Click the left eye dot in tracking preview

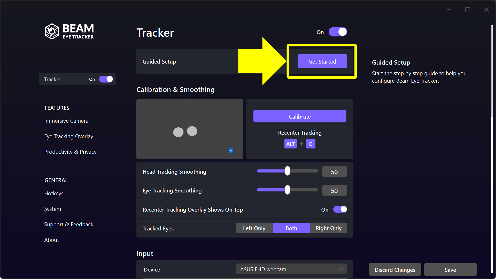coord(178,132)
